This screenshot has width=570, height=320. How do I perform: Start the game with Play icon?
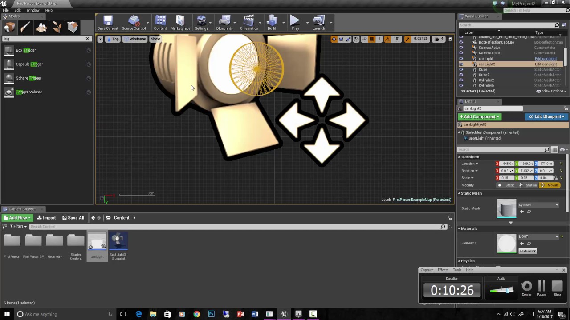[x=295, y=23]
